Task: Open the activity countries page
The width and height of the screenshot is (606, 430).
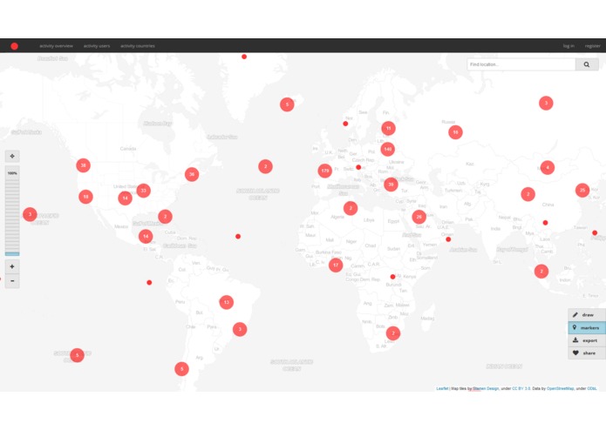Action: tap(138, 46)
